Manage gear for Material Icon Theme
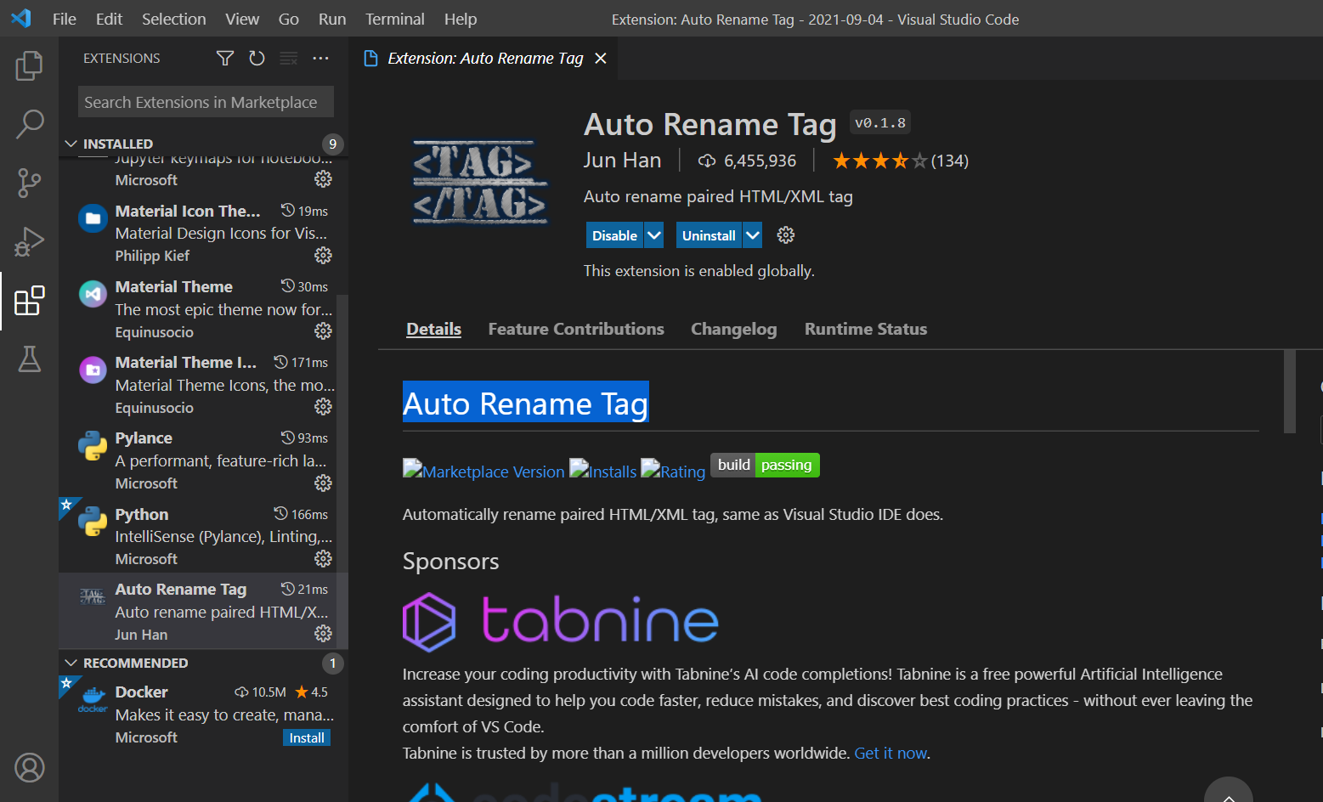The image size is (1323, 802). (x=323, y=255)
